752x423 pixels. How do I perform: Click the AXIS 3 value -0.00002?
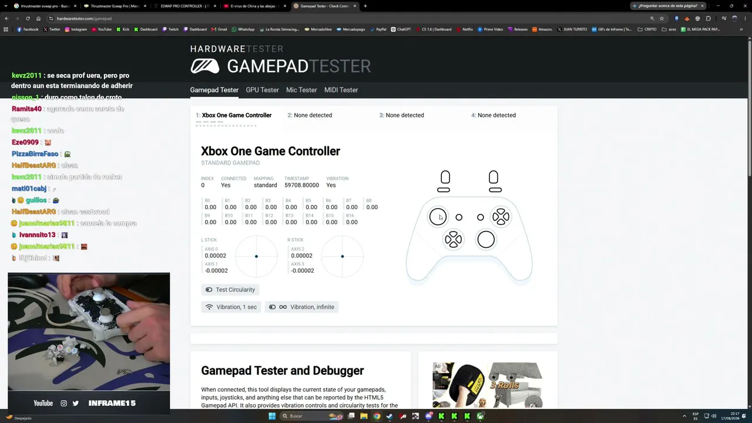point(303,271)
